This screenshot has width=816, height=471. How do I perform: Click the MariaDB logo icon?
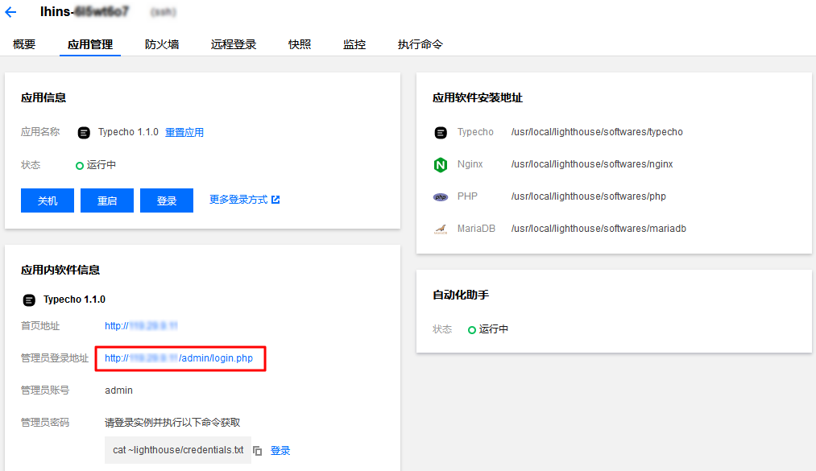[x=441, y=229]
